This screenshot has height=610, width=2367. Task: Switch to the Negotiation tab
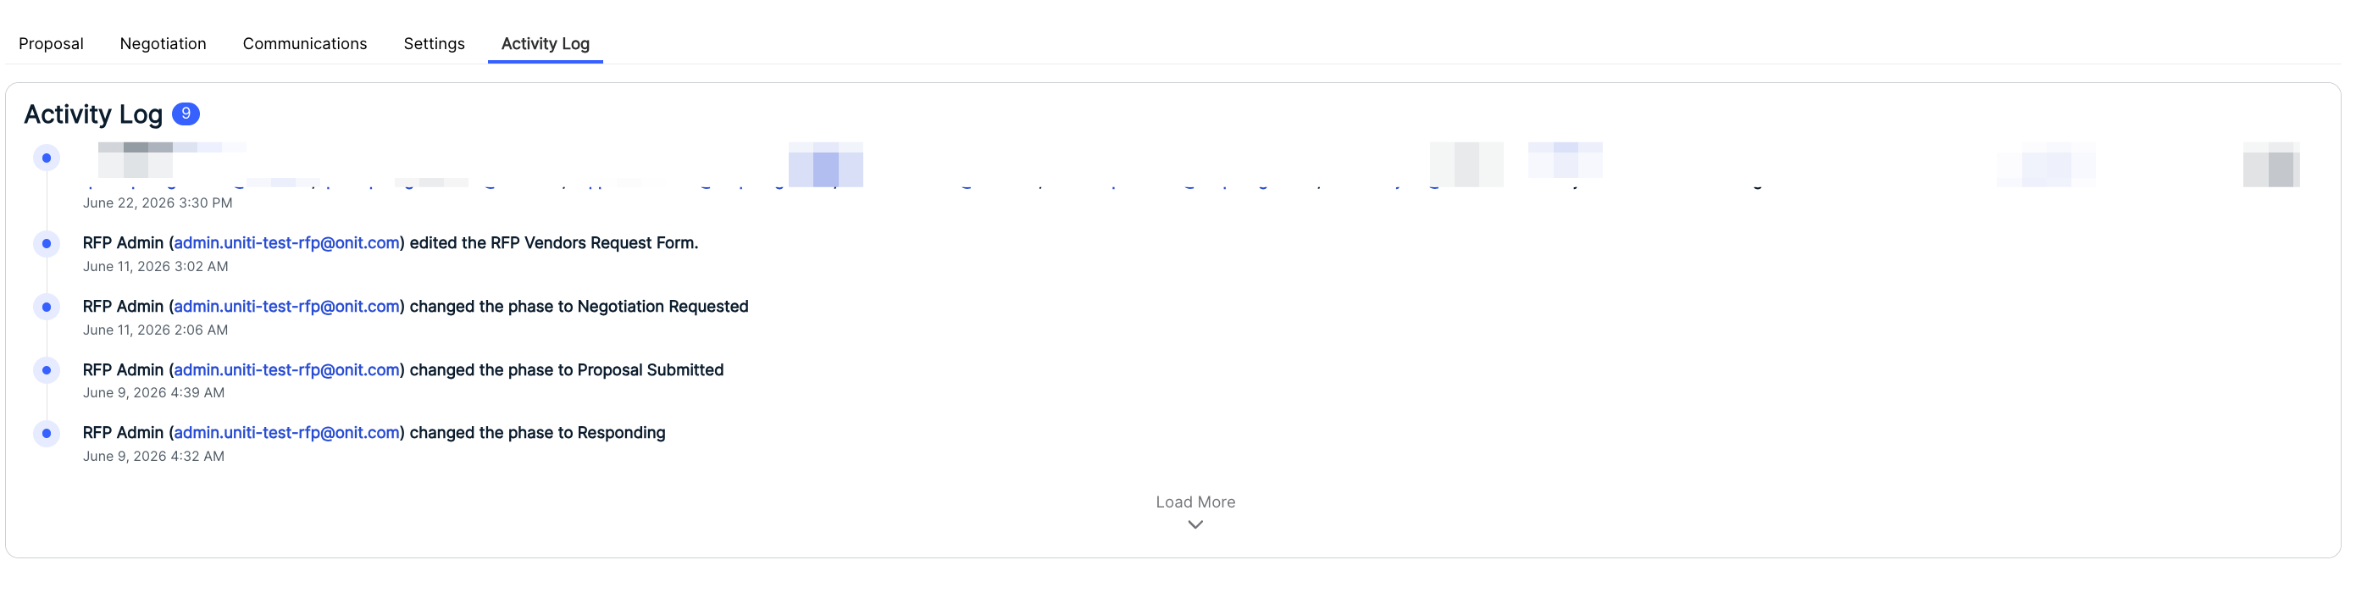[163, 43]
